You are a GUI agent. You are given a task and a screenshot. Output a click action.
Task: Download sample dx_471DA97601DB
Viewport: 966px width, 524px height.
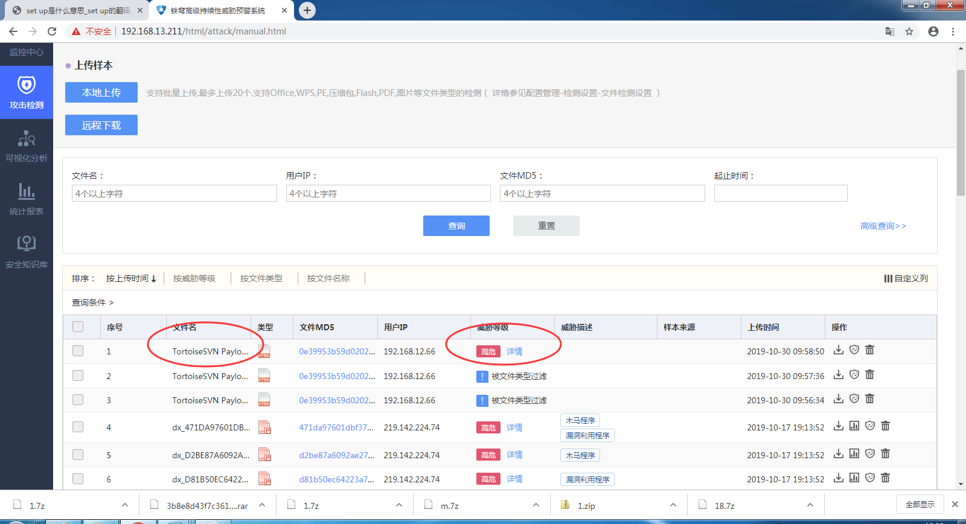tap(839, 426)
